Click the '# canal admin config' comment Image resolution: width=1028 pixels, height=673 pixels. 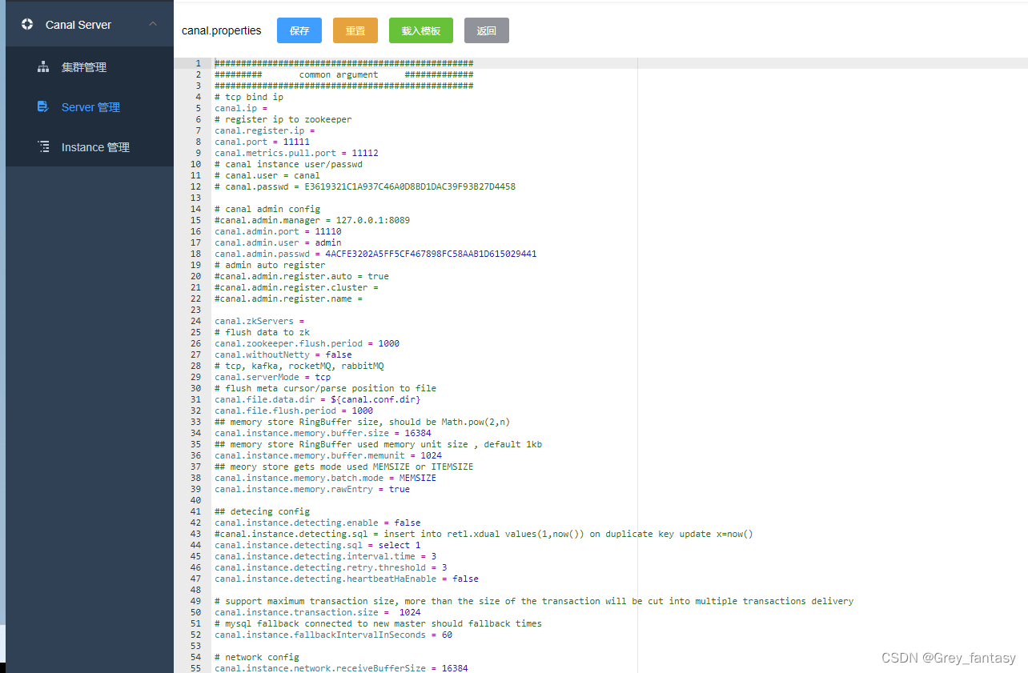pos(267,209)
